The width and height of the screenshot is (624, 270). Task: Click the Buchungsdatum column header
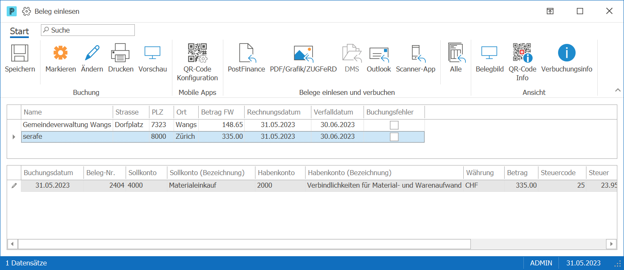click(52, 173)
